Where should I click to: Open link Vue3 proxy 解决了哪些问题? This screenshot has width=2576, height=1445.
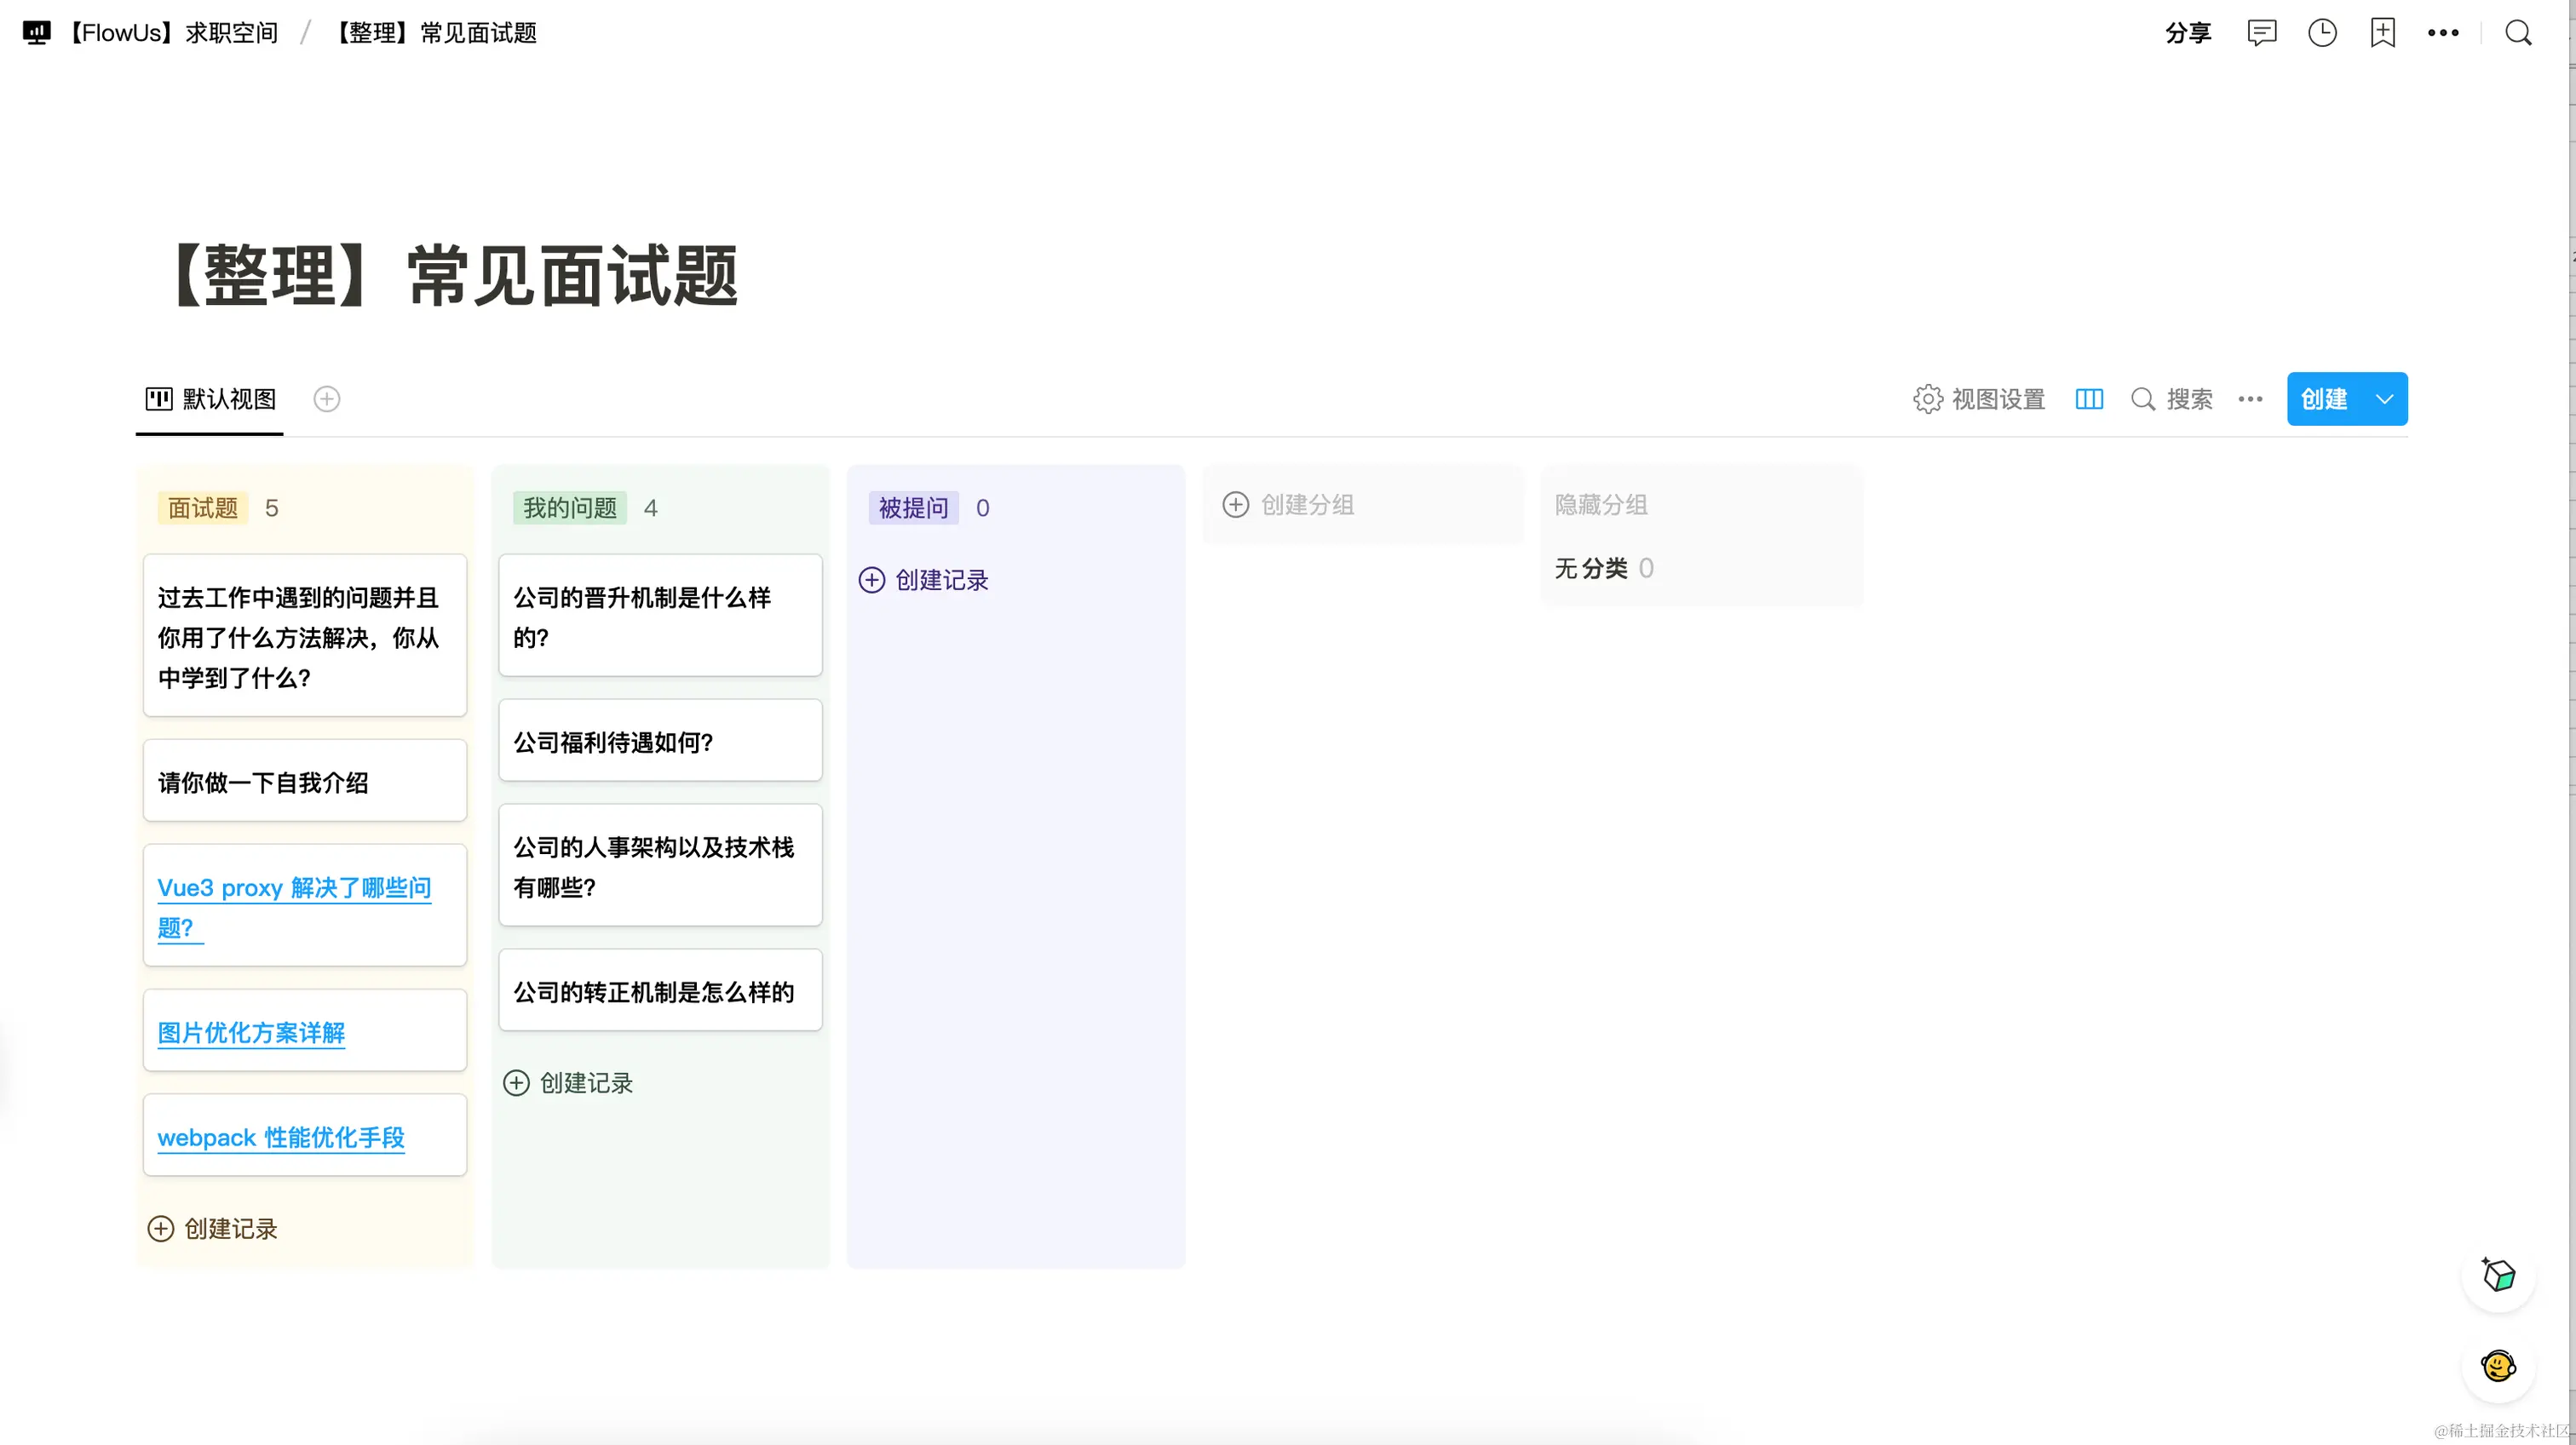pyautogui.click(x=294, y=908)
